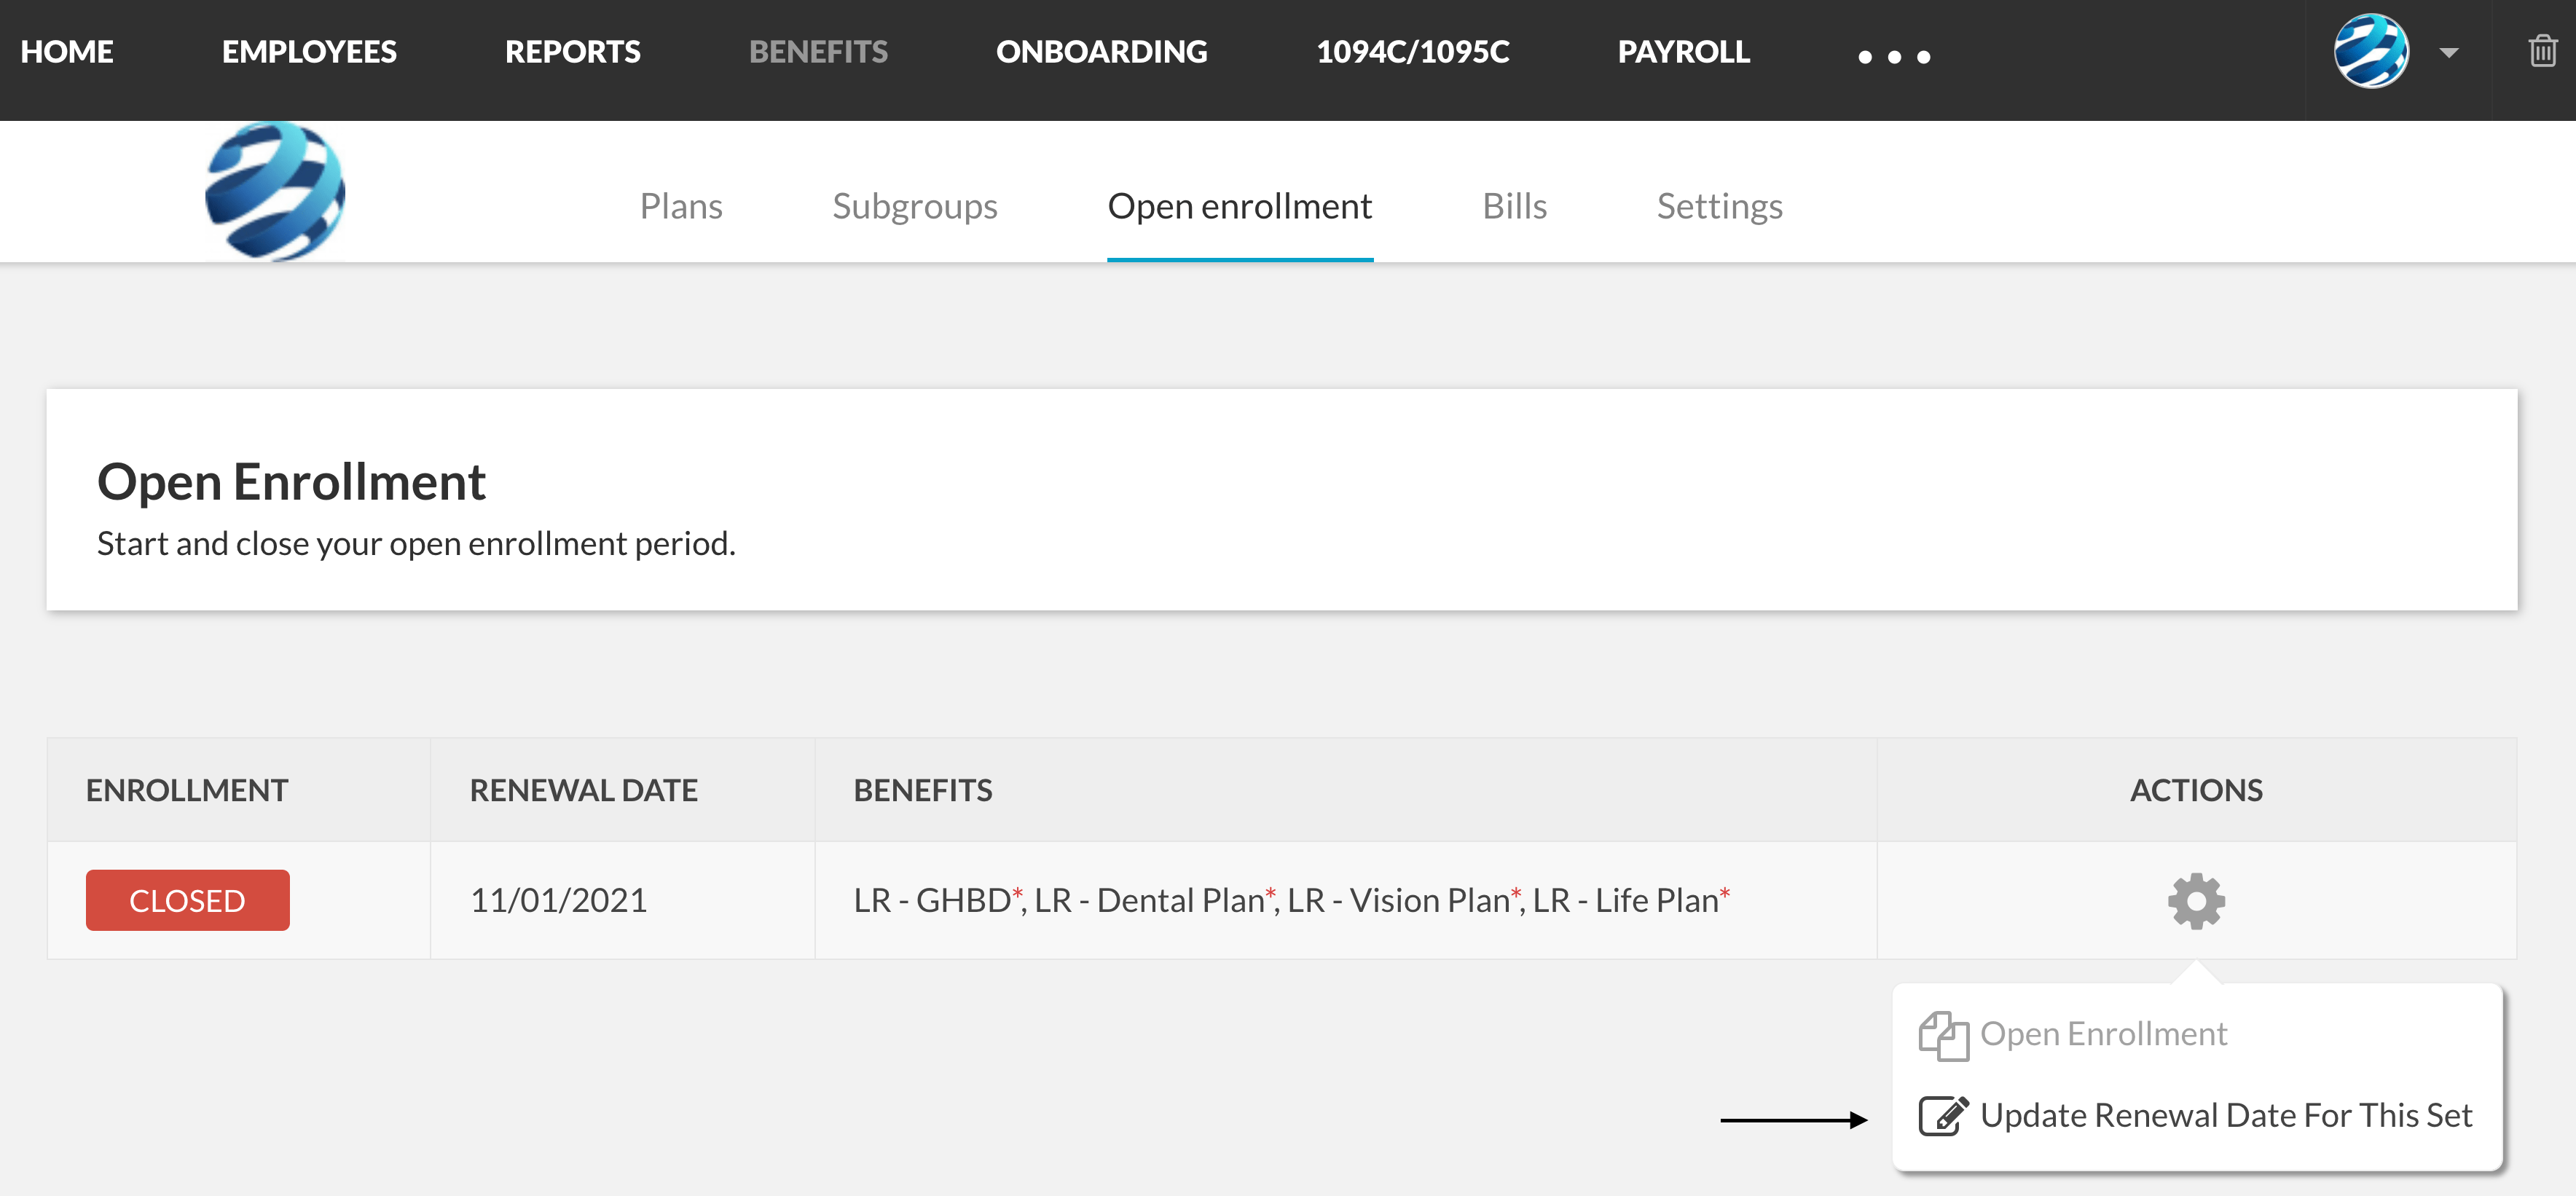Go to the ONBOARDING page
Image resolution: width=2576 pixels, height=1196 pixels.
1102,51
